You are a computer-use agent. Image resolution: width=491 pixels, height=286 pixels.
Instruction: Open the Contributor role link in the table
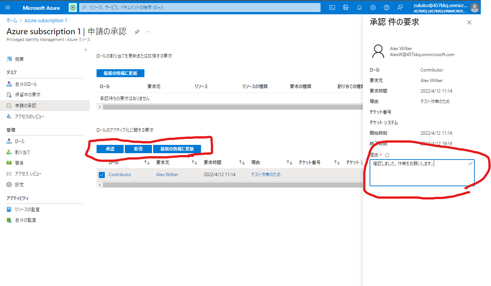click(x=120, y=175)
